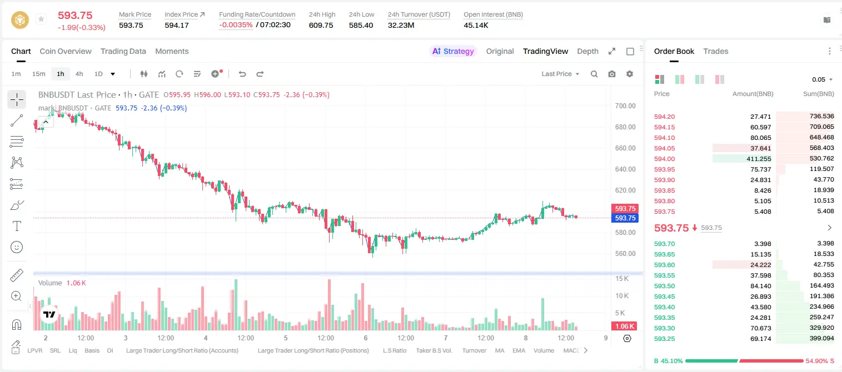Open the emoji sticker tool
This screenshot has width=842, height=372.
pyautogui.click(x=17, y=247)
